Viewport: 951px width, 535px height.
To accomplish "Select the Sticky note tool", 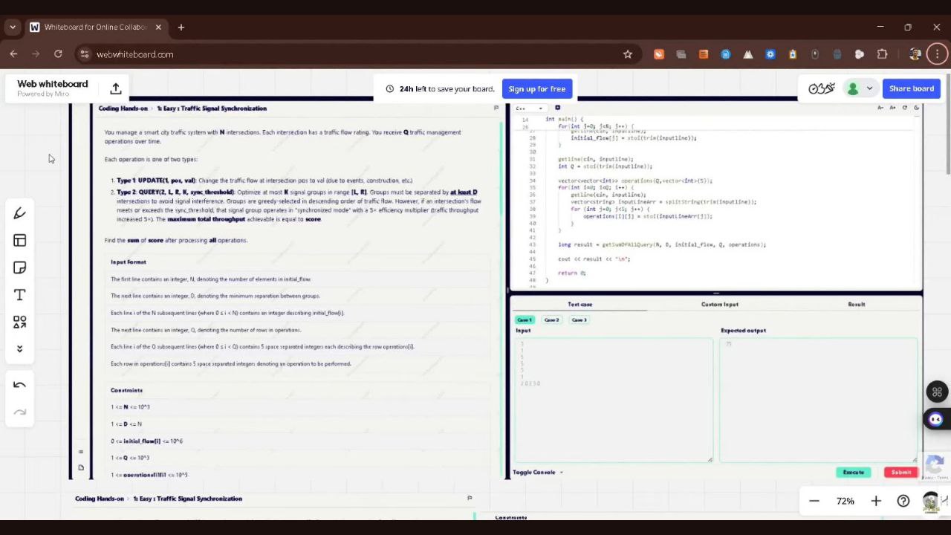I will pyautogui.click(x=20, y=267).
